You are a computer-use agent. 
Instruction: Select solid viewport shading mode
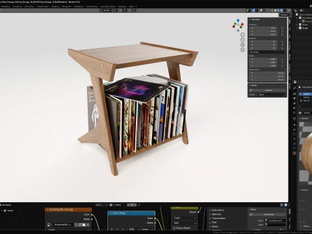pyautogui.click(x=276, y=10)
